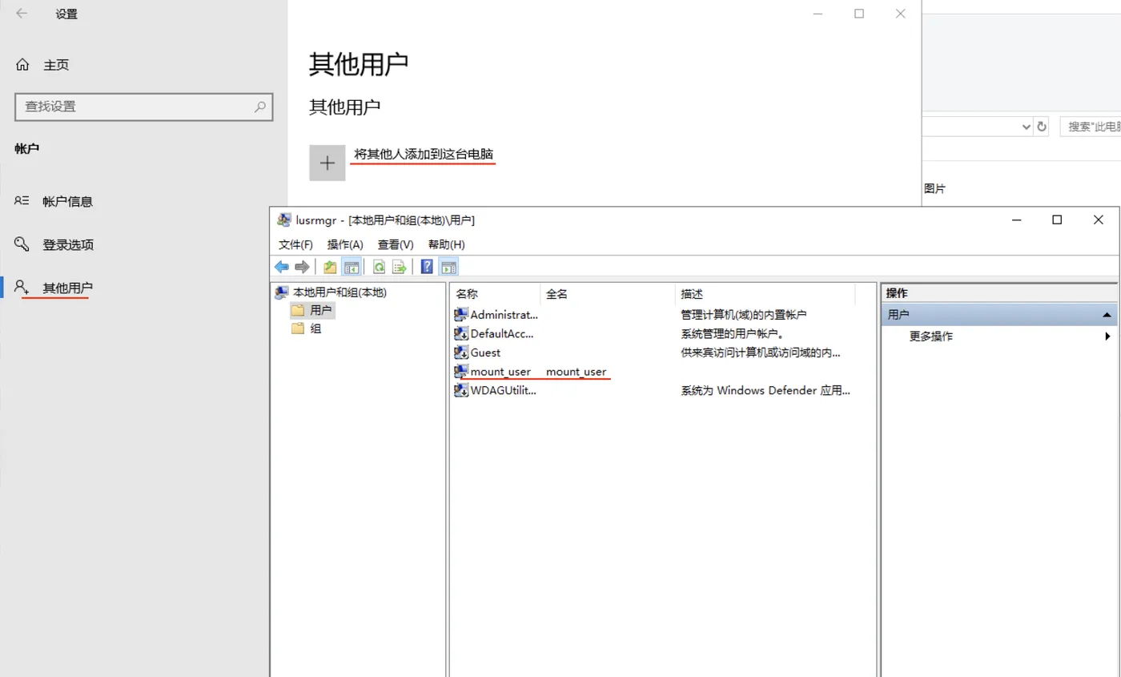Click the Export List toolbar icon

click(400, 267)
